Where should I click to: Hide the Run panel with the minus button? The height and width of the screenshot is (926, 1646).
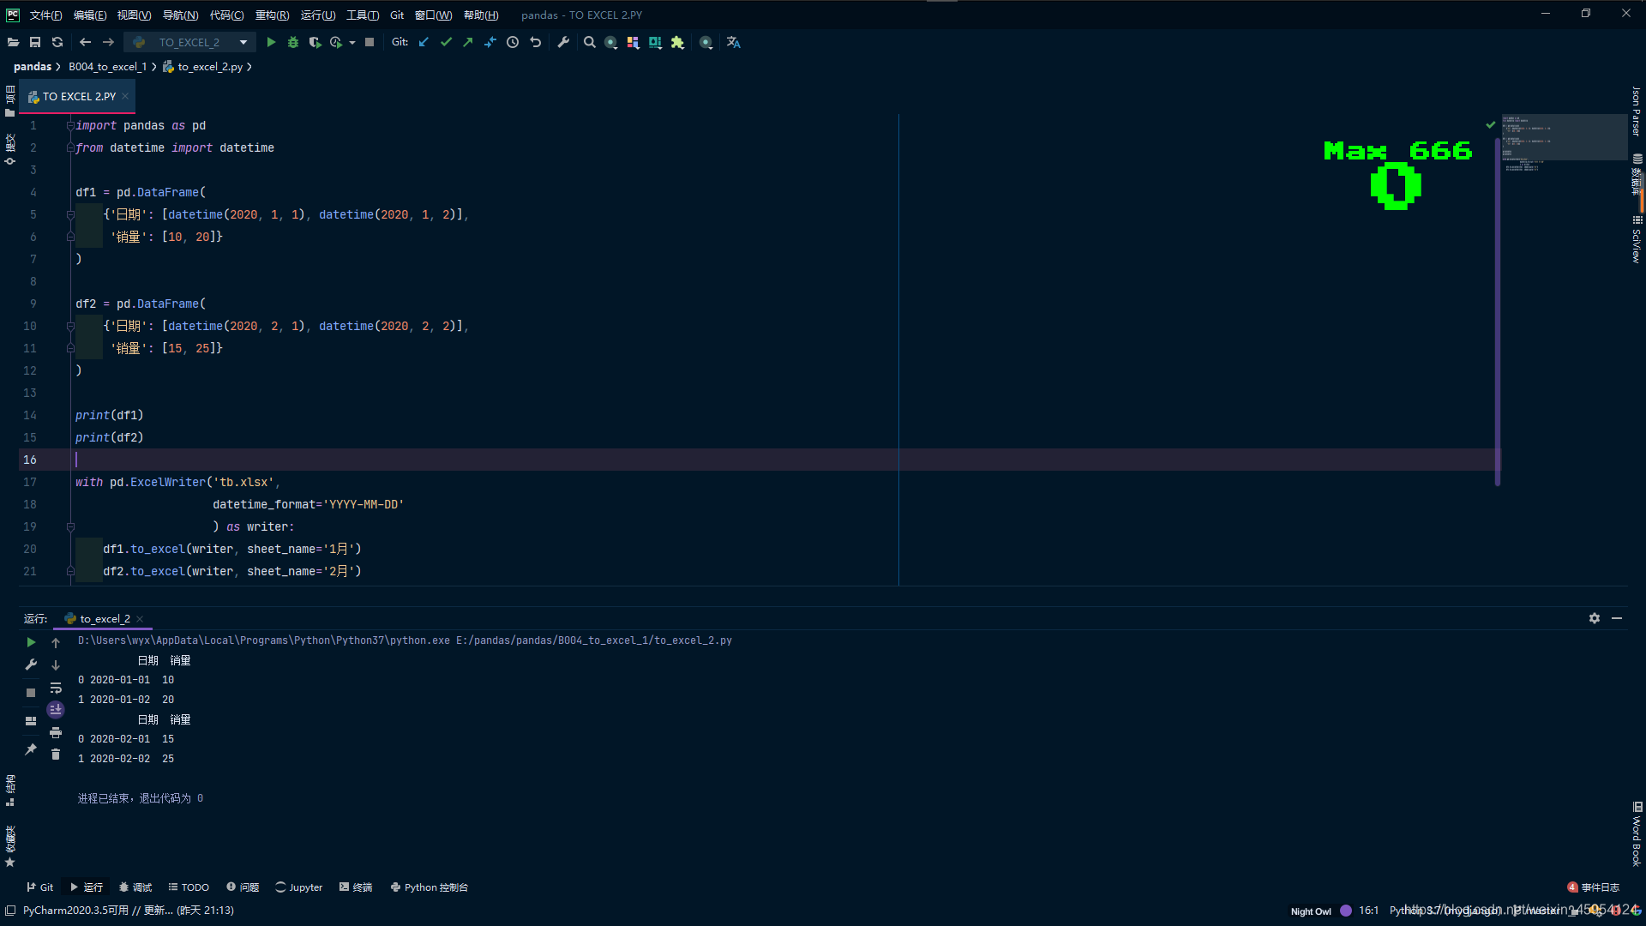click(1617, 618)
